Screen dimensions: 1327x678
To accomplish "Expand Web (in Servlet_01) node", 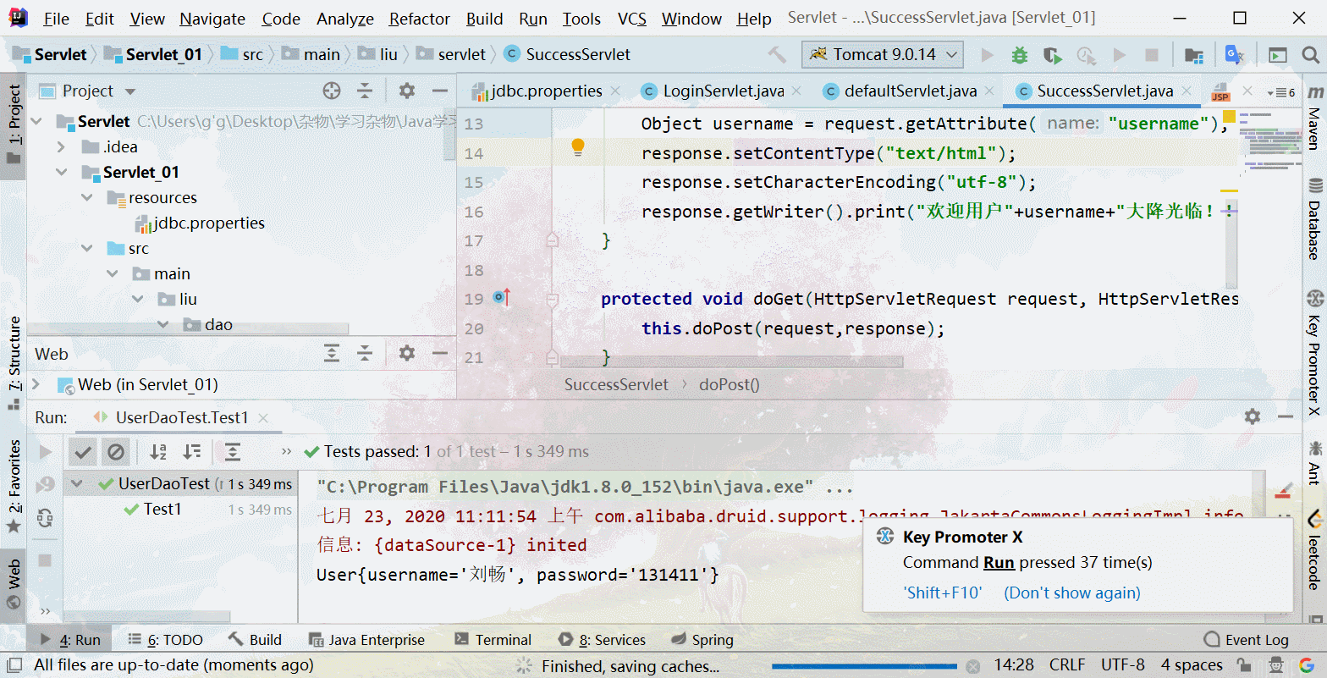I will point(36,385).
